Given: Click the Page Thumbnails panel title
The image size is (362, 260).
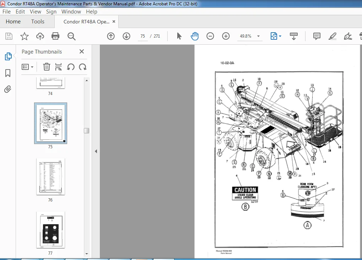Looking at the screenshot, I should click(42, 52).
